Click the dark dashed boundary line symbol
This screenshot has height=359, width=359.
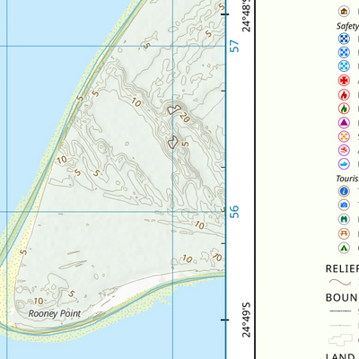pos(340,311)
